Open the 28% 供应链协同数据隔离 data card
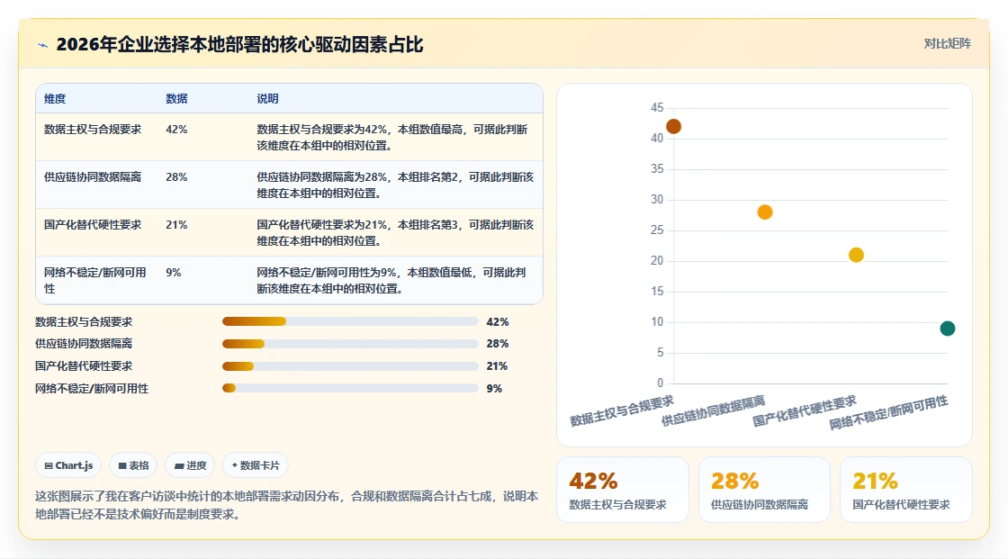Image resolution: width=1008 pixels, height=559 pixels. 764,490
